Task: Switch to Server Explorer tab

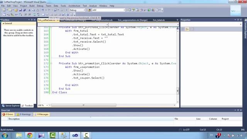Action: click(11, 105)
